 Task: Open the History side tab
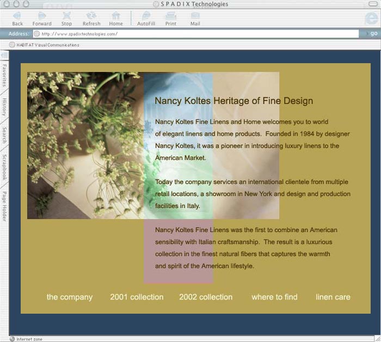[x=4, y=106]
